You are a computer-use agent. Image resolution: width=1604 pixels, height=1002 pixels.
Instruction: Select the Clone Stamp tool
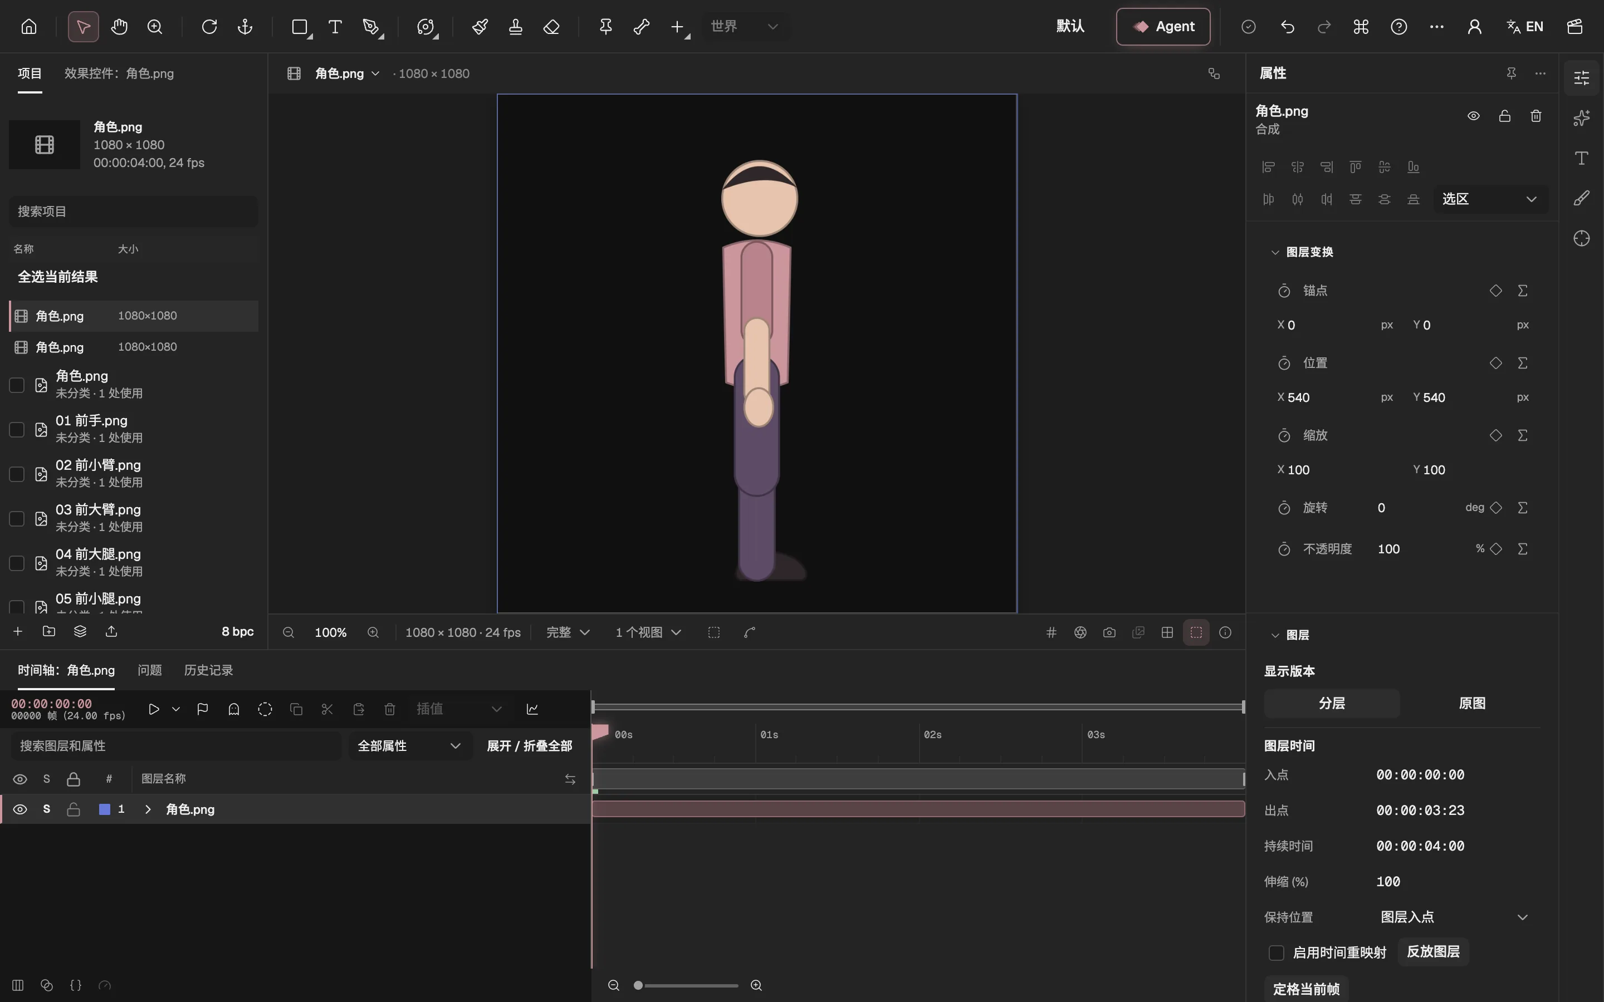[x=516, y=27]
